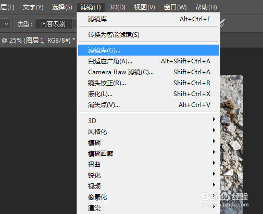Image resolution: width=263 pixels, height=214 pixels.
Task: Expand the 风格化 submenu
Action: [148, 132]
